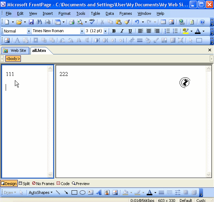
Task: Switch to the Web Site tab
Action: [x=15, y=50]
